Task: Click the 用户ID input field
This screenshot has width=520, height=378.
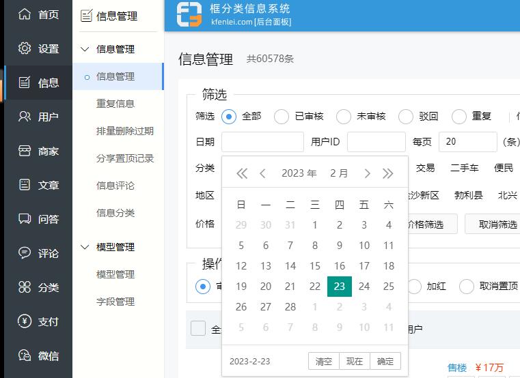Action: pos(376,142)
